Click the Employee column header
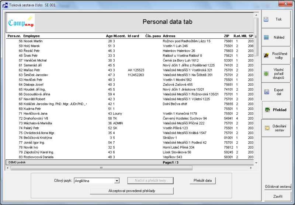Screen dimensions: 295x205 (31, 36)
